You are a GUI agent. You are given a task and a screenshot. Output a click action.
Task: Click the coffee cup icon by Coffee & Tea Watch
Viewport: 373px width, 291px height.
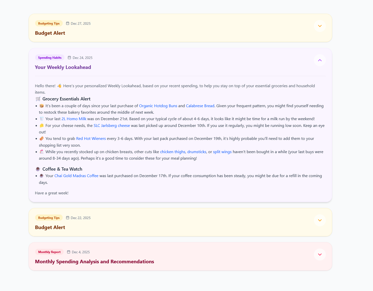38,169
